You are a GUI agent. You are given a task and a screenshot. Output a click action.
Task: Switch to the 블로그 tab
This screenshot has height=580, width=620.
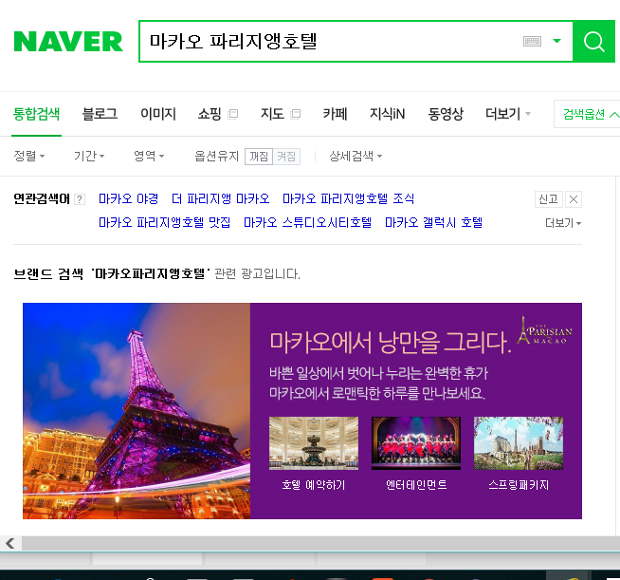point(100,114)
